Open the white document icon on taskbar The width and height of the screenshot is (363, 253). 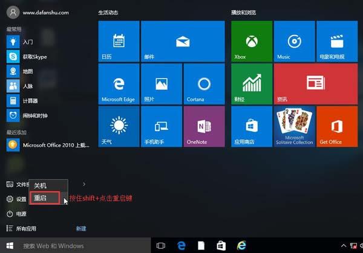click(201, 246)
